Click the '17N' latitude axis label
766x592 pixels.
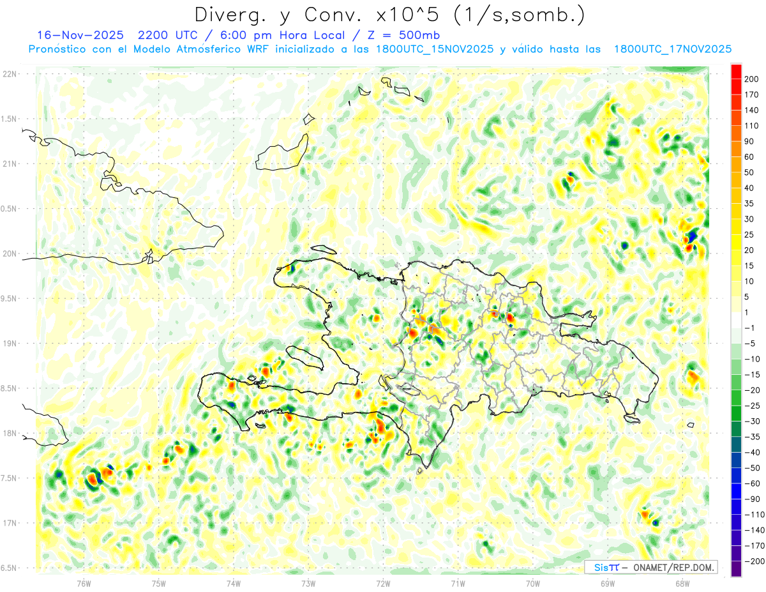coord(10,523)
